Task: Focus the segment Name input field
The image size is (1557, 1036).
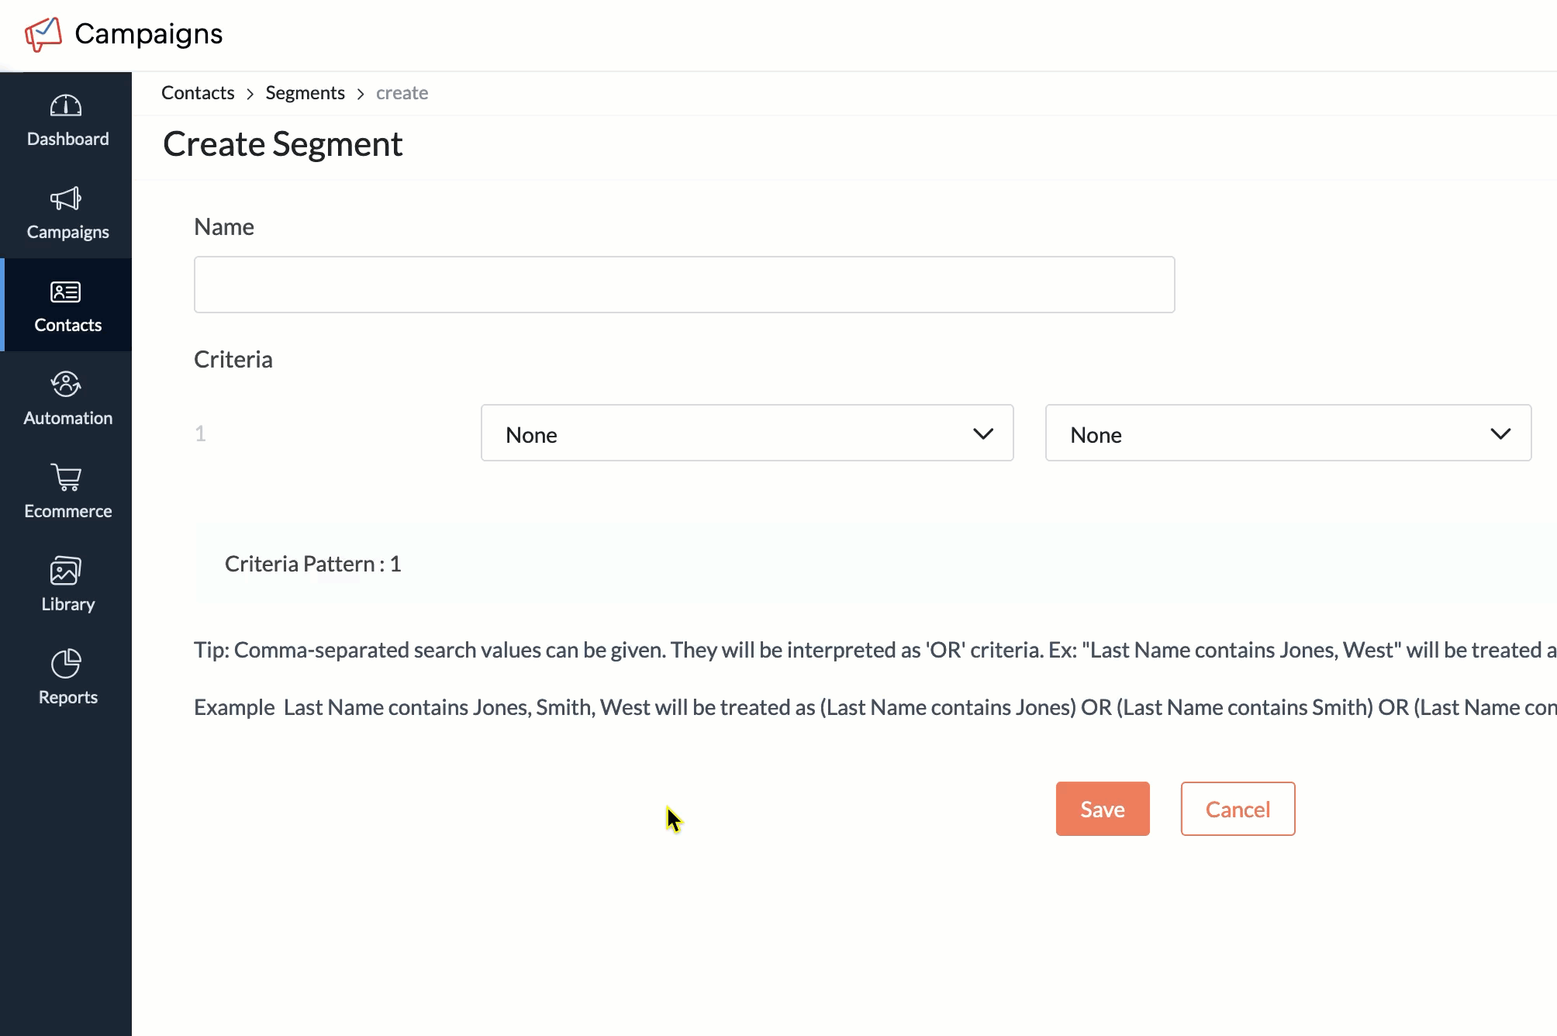Action: (x=684, y=285)
